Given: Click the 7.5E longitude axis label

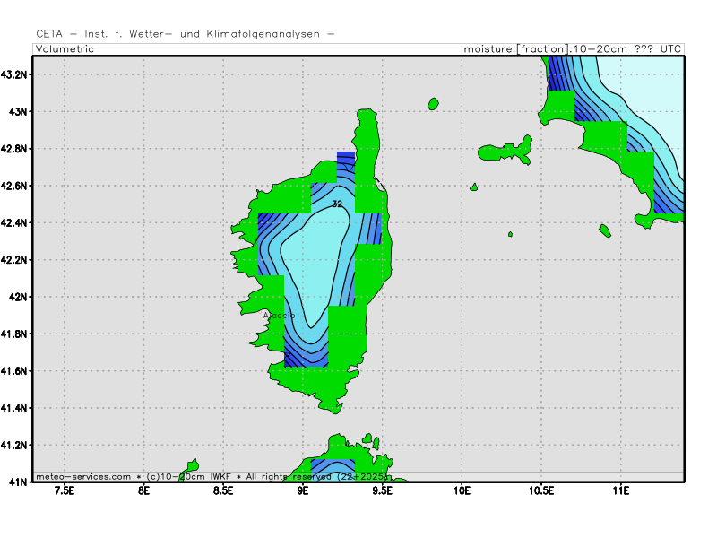Looking at the screenshot, I should click(x=65, y=491).
